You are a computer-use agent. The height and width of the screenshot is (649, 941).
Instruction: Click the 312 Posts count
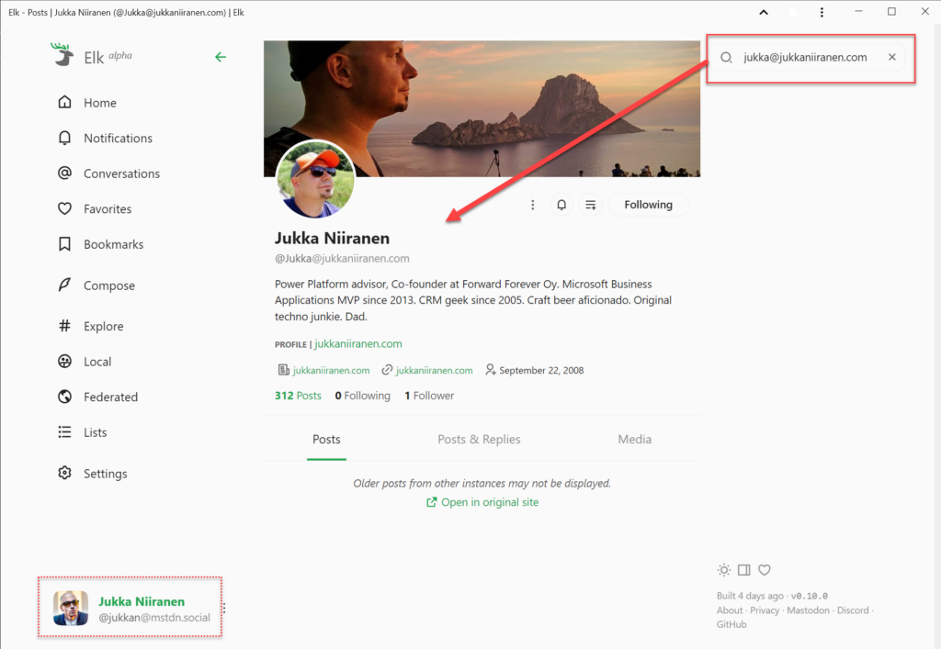coord(298,396)
